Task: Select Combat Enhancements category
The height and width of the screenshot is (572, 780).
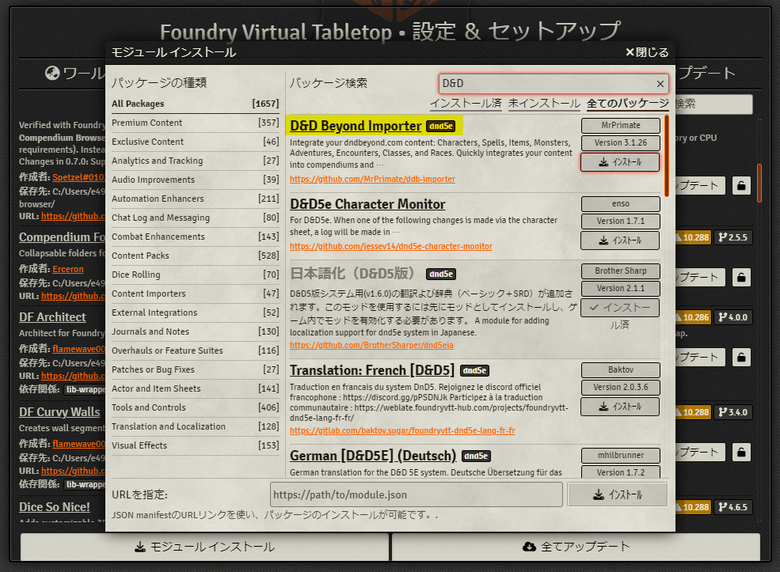Action: 195,237
